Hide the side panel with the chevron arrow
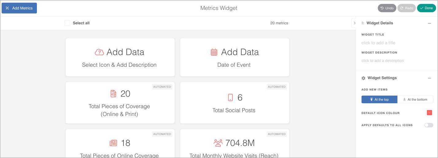 355,23
